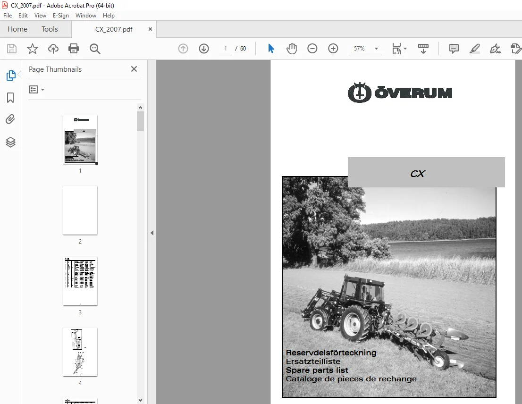Select page 3 thumbnail
Screen dimensions: 522x404
point(80,281)
